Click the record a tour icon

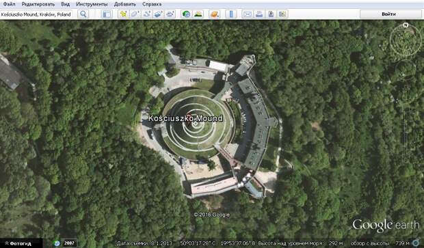[x=170, y=14]
